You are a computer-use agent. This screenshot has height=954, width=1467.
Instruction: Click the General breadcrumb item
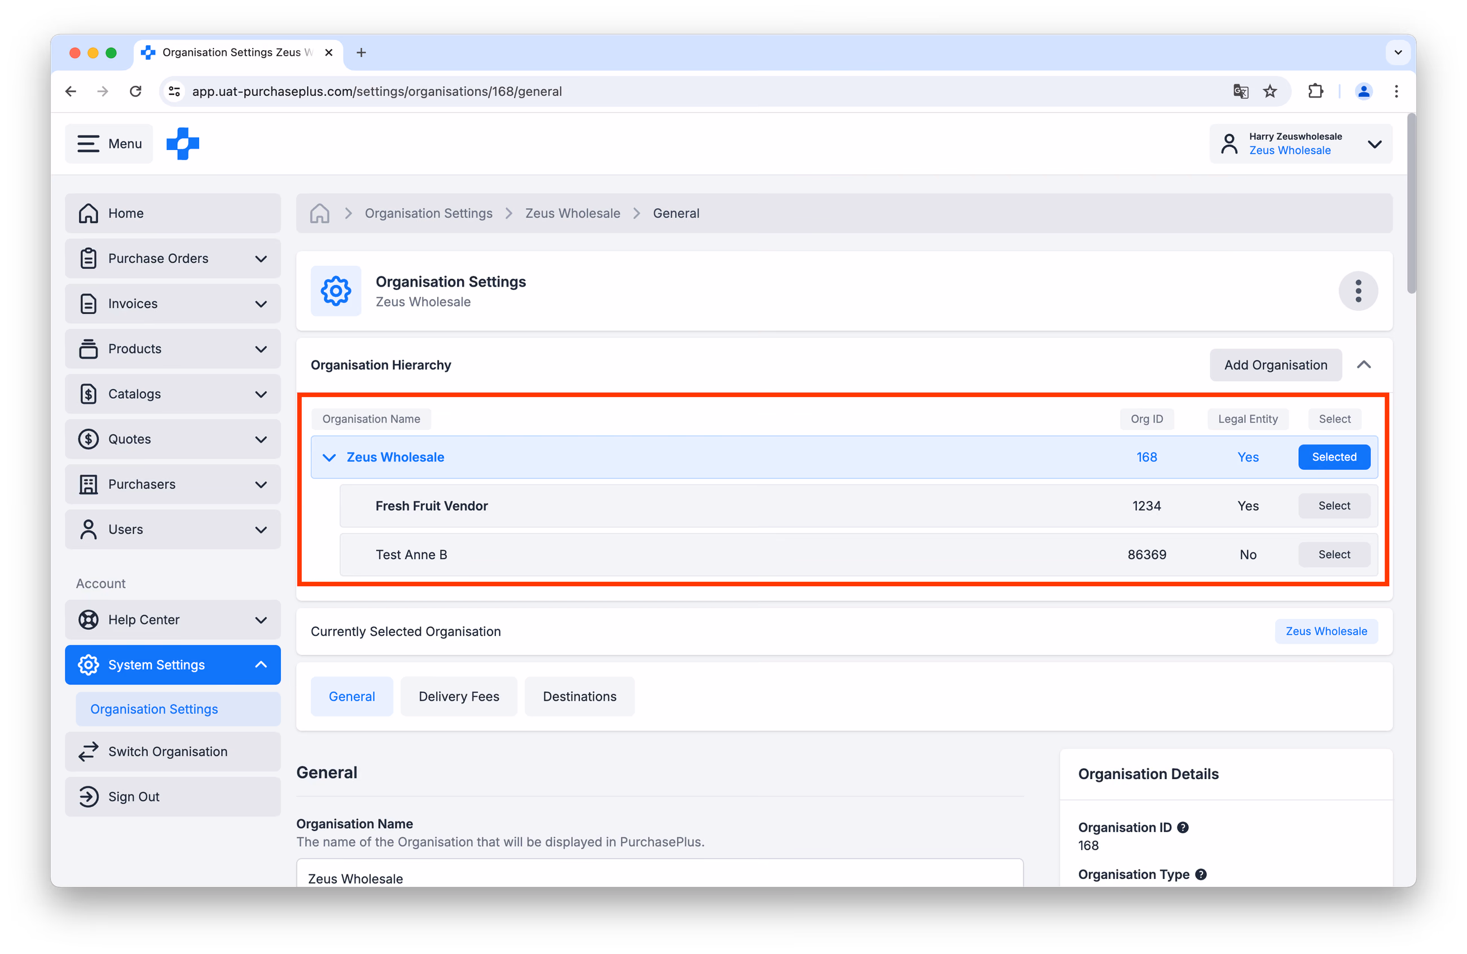(x=676, y=213)
